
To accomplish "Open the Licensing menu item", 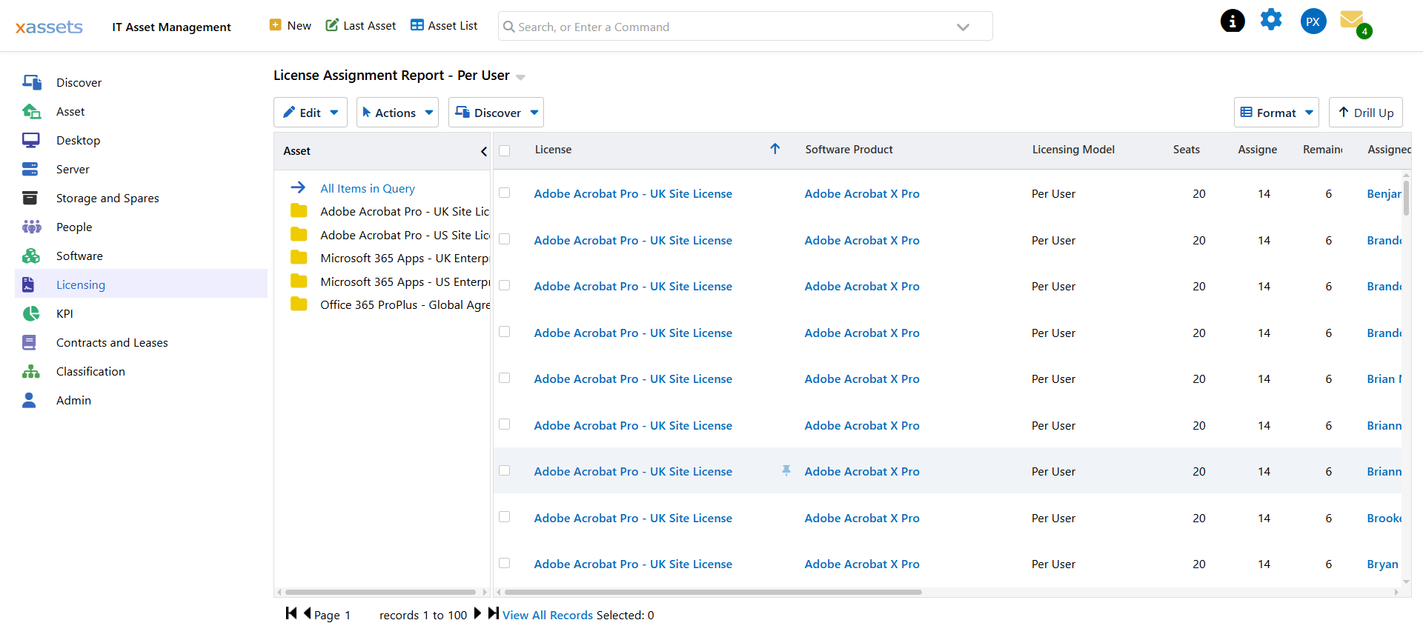I will (141, 284).
